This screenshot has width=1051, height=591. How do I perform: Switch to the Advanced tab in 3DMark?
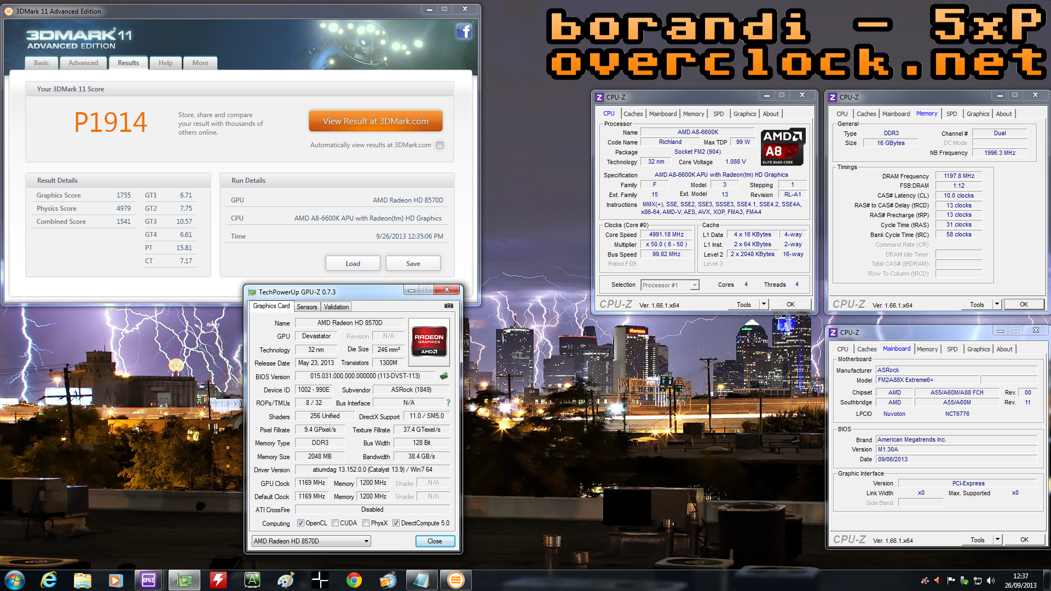83,63
